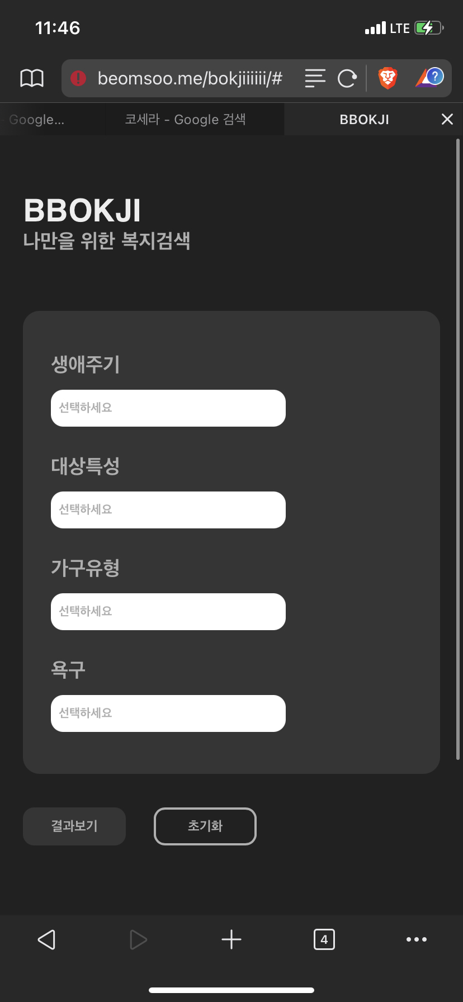Open a new tab with plus icon

tap(232, 939)
